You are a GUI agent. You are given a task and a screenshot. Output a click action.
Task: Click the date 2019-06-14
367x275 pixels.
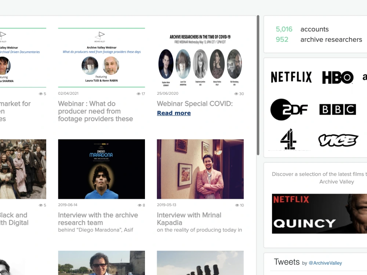click(x=68, y=205)
